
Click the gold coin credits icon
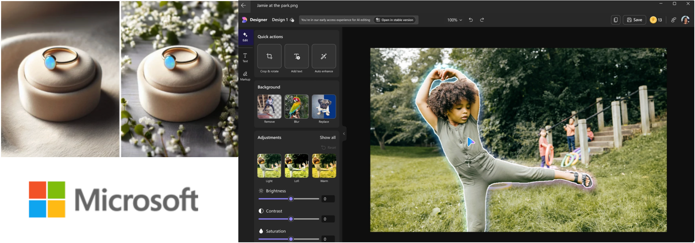(x=653, y=20)
